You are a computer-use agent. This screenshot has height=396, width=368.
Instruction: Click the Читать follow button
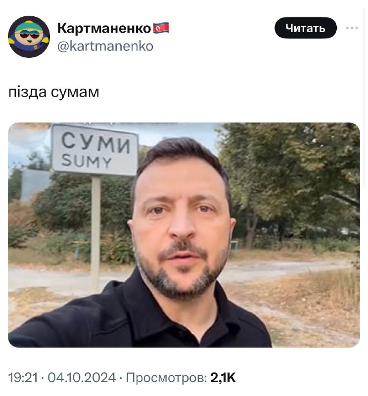point(305,28)
